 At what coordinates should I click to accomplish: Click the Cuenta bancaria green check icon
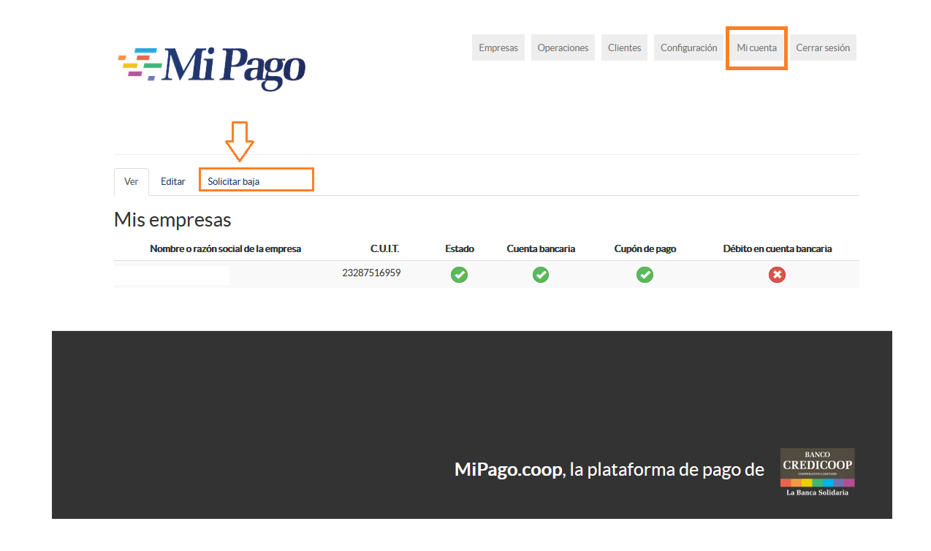click(541, 275)
